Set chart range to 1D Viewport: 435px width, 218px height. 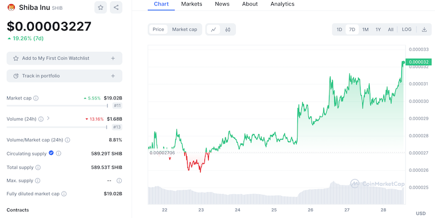(339, 29)
